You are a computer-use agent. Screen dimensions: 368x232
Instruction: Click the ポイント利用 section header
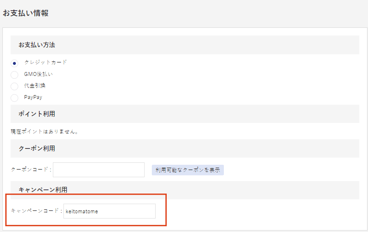(x=37, y=114)
